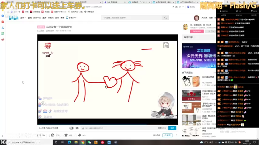Click the green grid sidebar icon
Viewport: 259px width, 145px height.
point(3,34)
